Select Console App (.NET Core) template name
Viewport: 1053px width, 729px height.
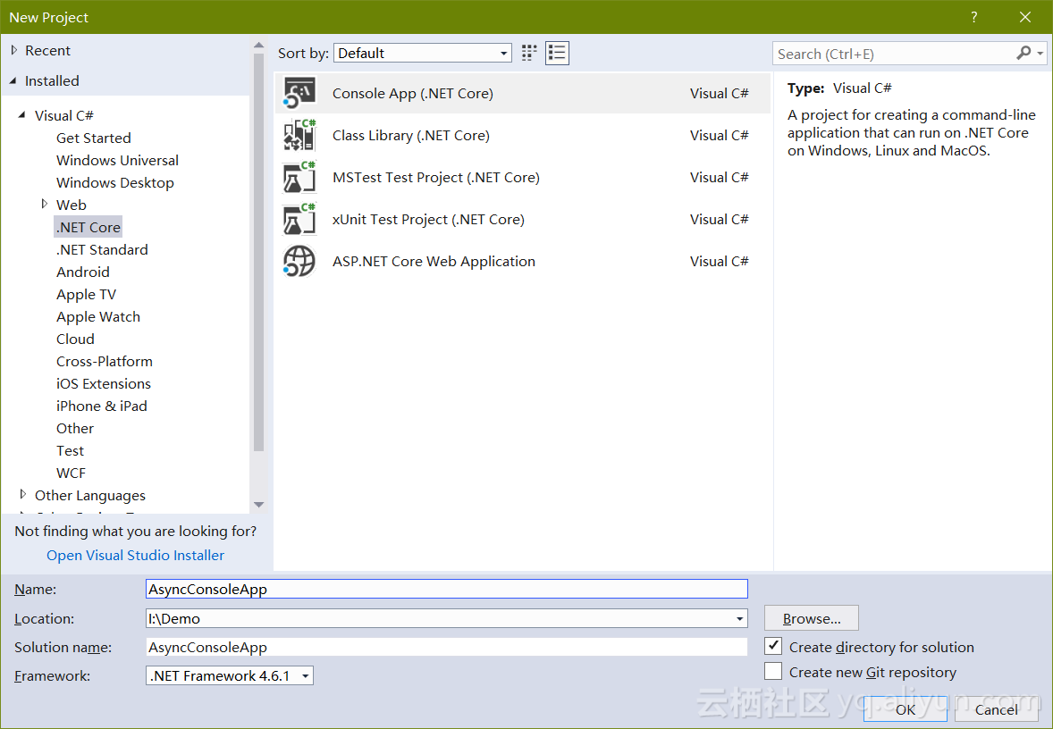click(x=412, y=93)
